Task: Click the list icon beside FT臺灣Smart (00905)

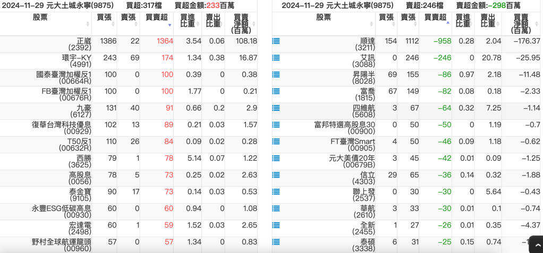Action: click(x=276, y=142)
